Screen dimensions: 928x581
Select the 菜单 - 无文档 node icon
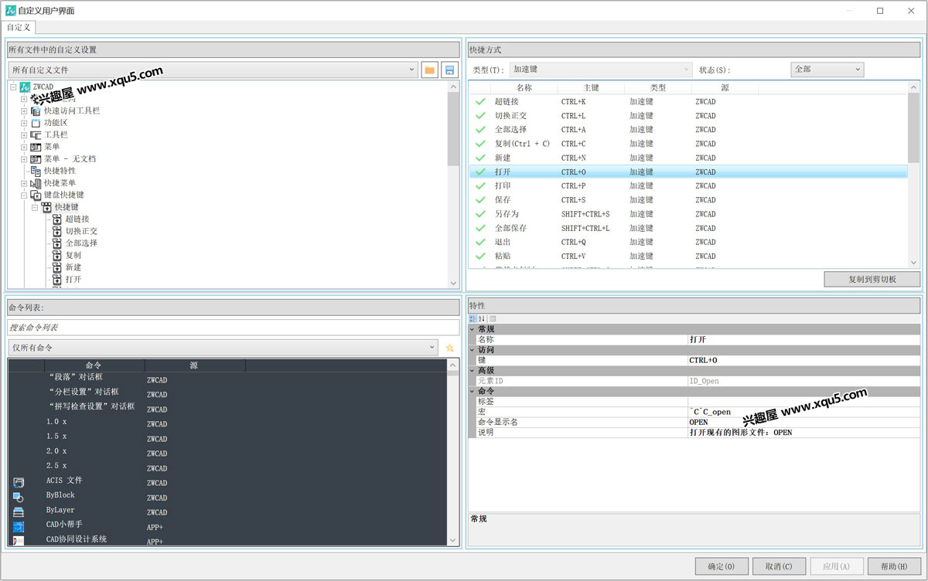coord(36,158)
